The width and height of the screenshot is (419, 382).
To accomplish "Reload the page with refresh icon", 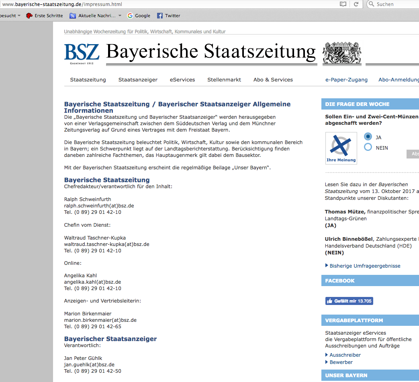I will [x=356, y=4].
